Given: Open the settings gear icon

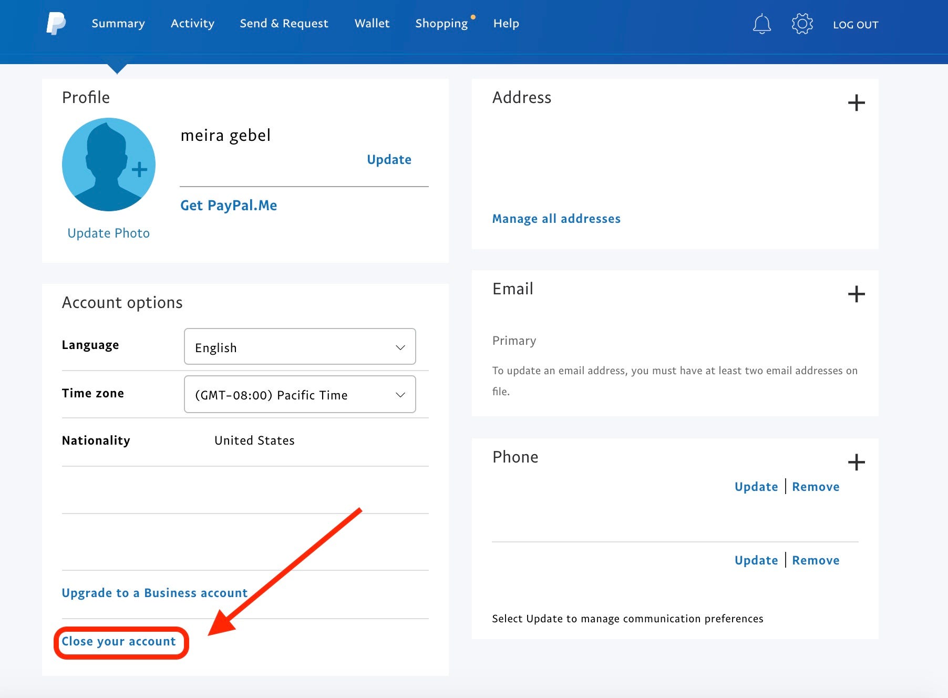Looking at the screenshot, I should coord(802,24).
